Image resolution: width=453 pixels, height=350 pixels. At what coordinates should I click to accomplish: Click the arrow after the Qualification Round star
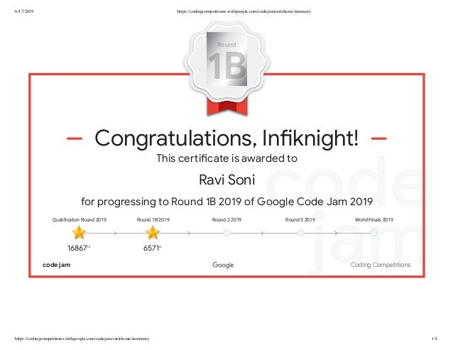(x=115, y=233)
